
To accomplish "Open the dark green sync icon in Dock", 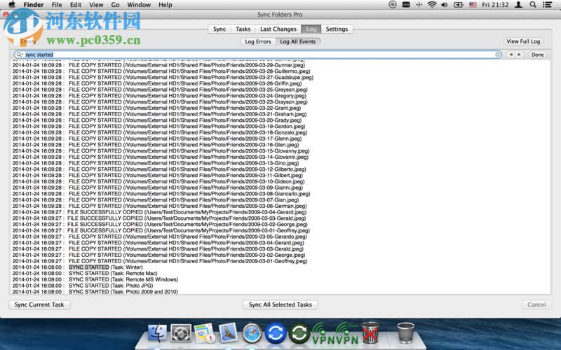I will [x=299, y=333].
